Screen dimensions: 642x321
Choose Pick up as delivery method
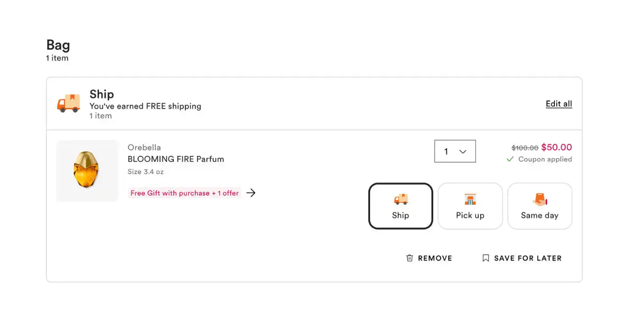(470, 206)
